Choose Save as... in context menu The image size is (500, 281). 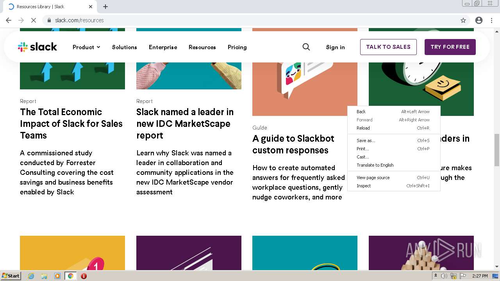394,140
